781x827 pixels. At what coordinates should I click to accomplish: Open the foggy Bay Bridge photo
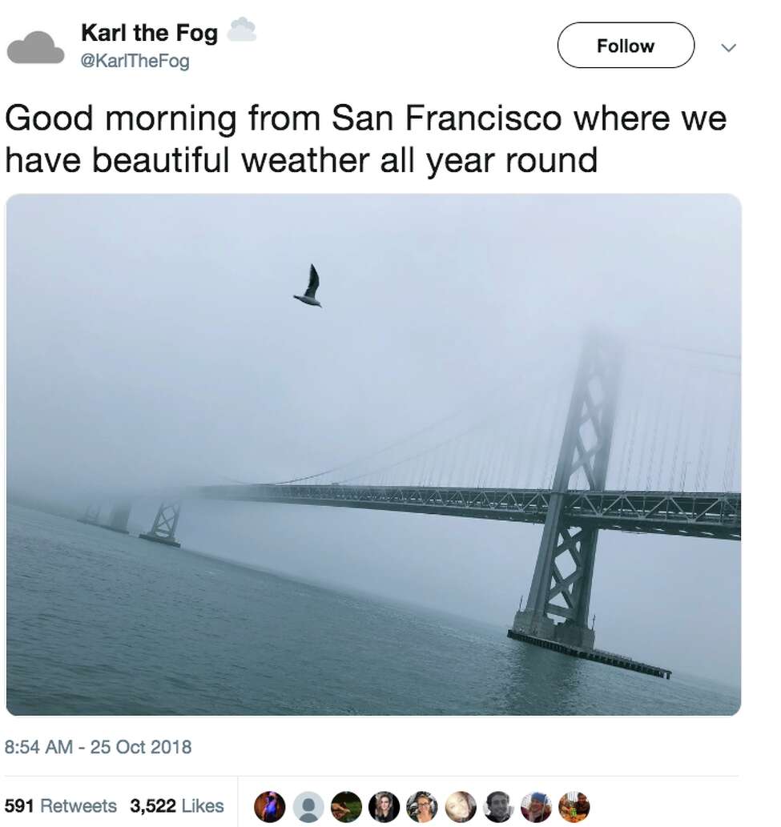pos(373,454)
